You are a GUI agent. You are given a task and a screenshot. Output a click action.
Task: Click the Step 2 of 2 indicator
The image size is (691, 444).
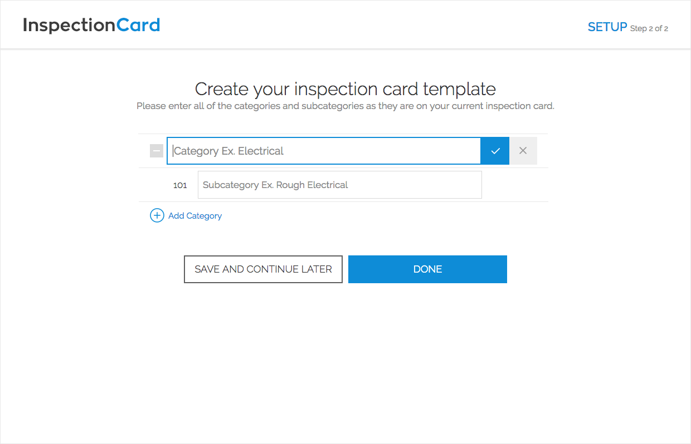[649, 28]
